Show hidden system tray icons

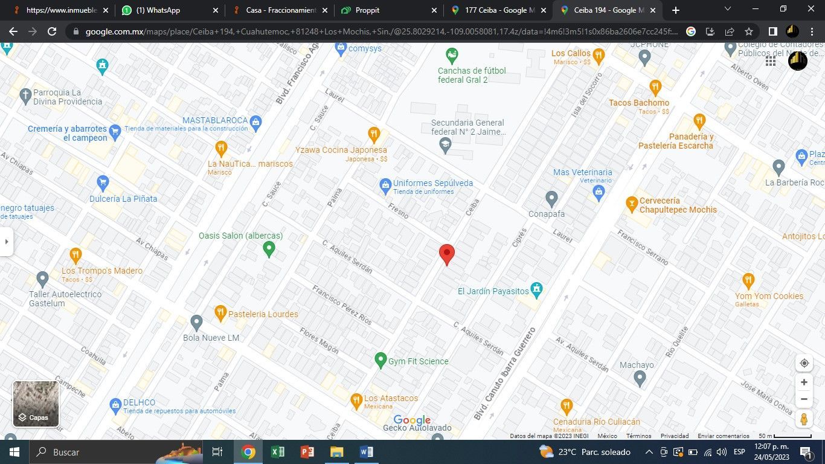coord(649,452)
